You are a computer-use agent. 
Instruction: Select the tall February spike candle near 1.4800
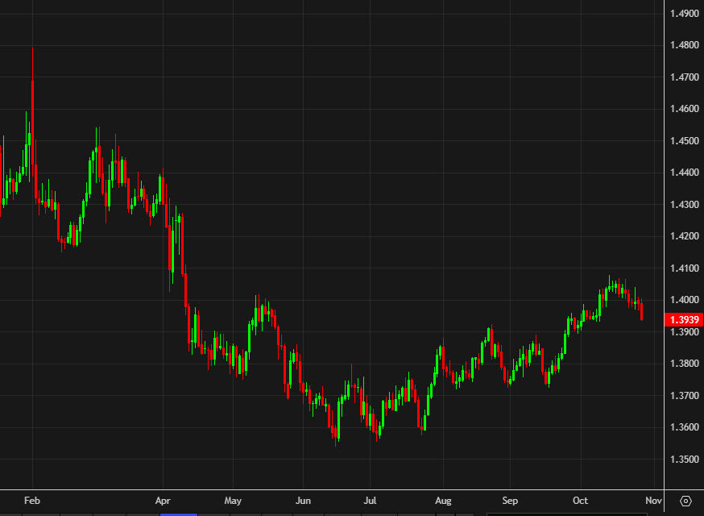(32, 81)
